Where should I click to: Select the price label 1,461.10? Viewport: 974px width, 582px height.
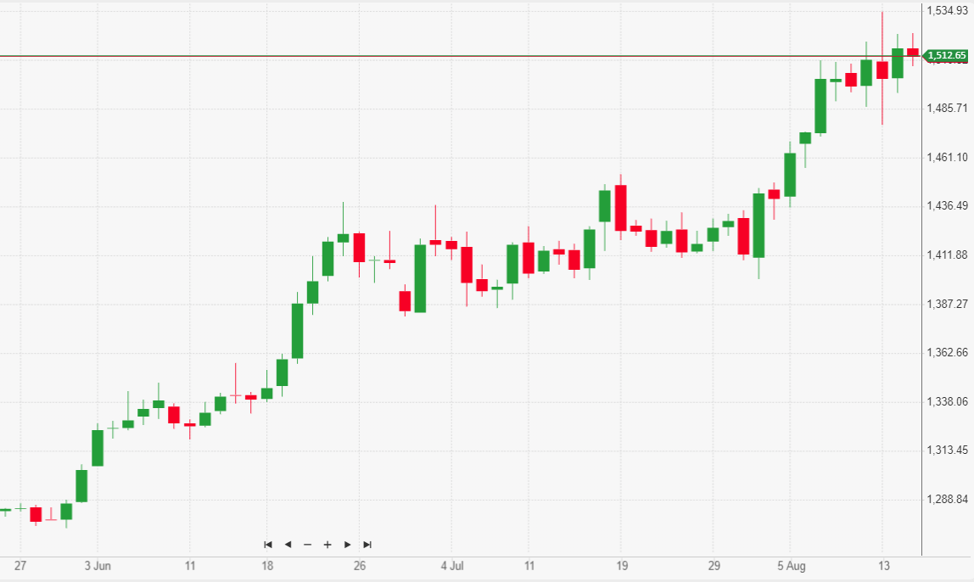(x=948, y=157)
